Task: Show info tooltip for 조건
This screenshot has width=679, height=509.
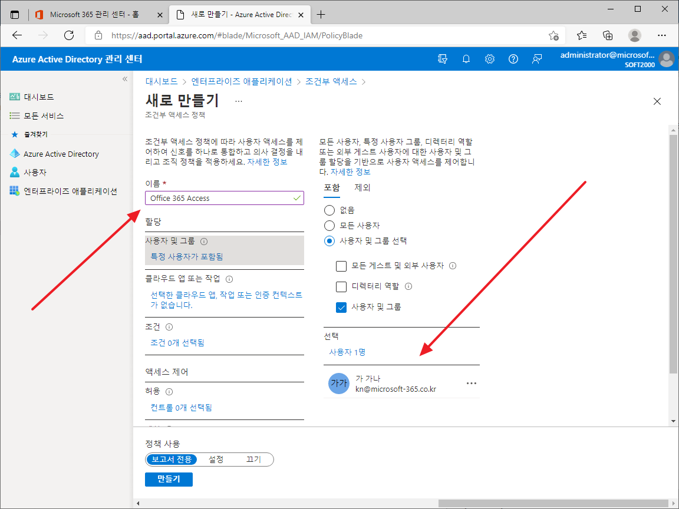Action: pyautogui.click(x=169, y=327)
